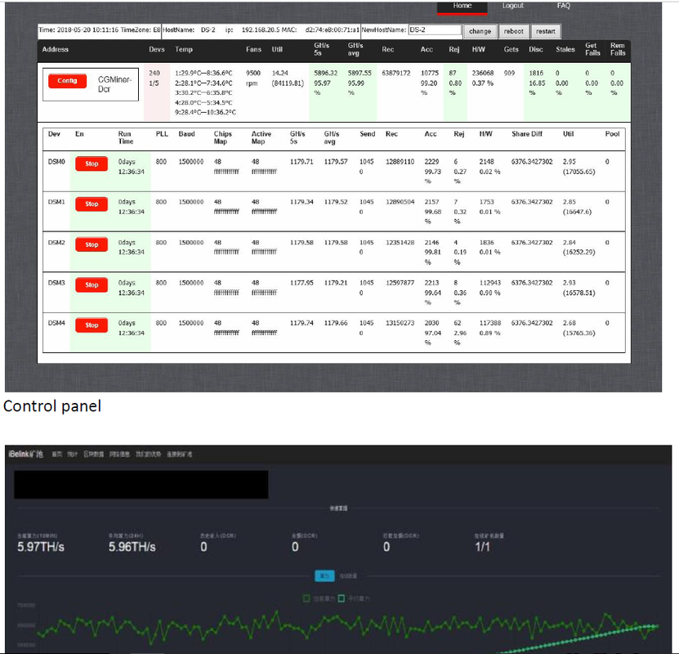Viewport: 679px width, 654px height.
Task: Click the PLL column header
Action: [x=162, y=134]
